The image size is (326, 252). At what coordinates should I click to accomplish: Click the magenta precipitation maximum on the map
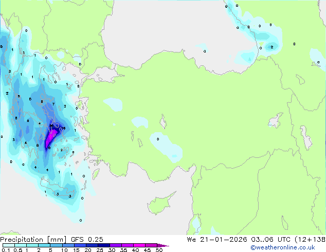point(51,136)
